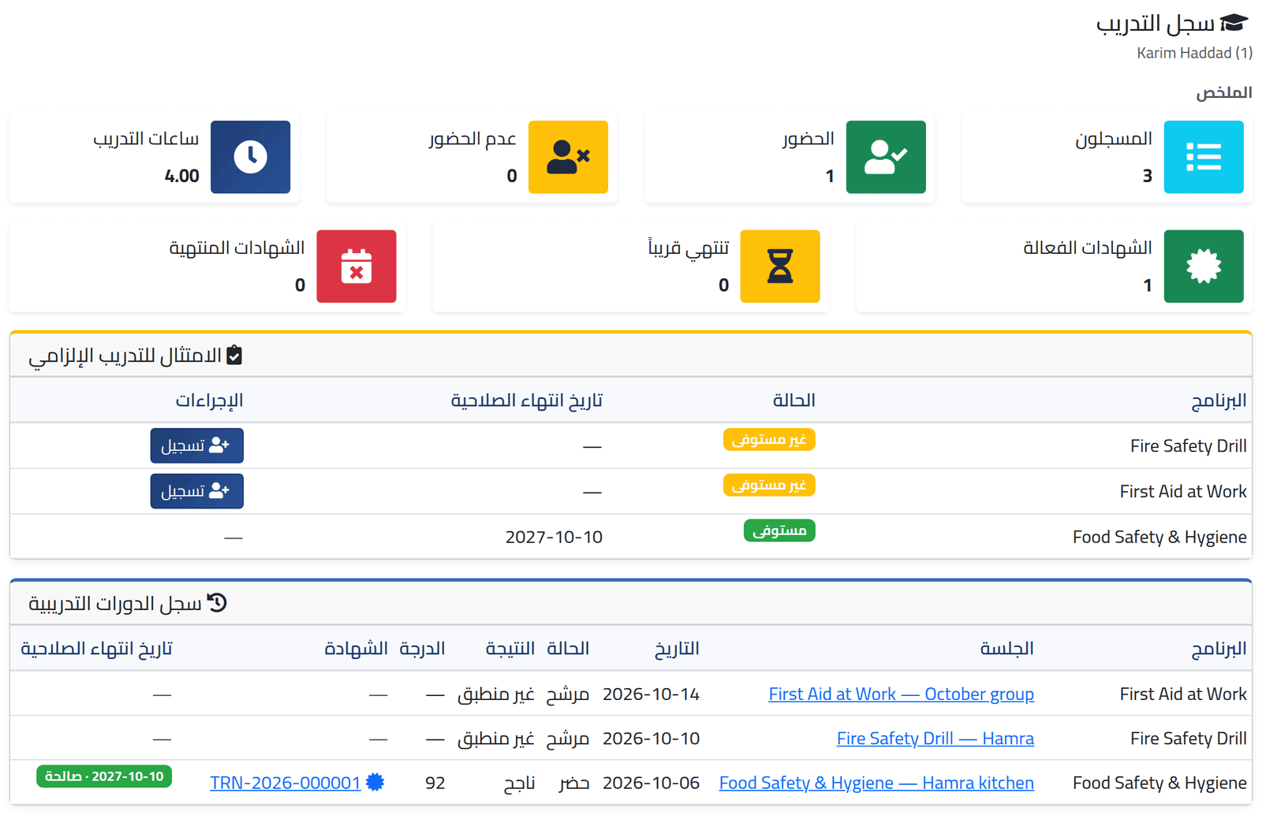Click the تاريخ انتهاء الصلاحية header in compliance table
The width and height of the screenshot is (1262, 815).
(x=527, y=400)
